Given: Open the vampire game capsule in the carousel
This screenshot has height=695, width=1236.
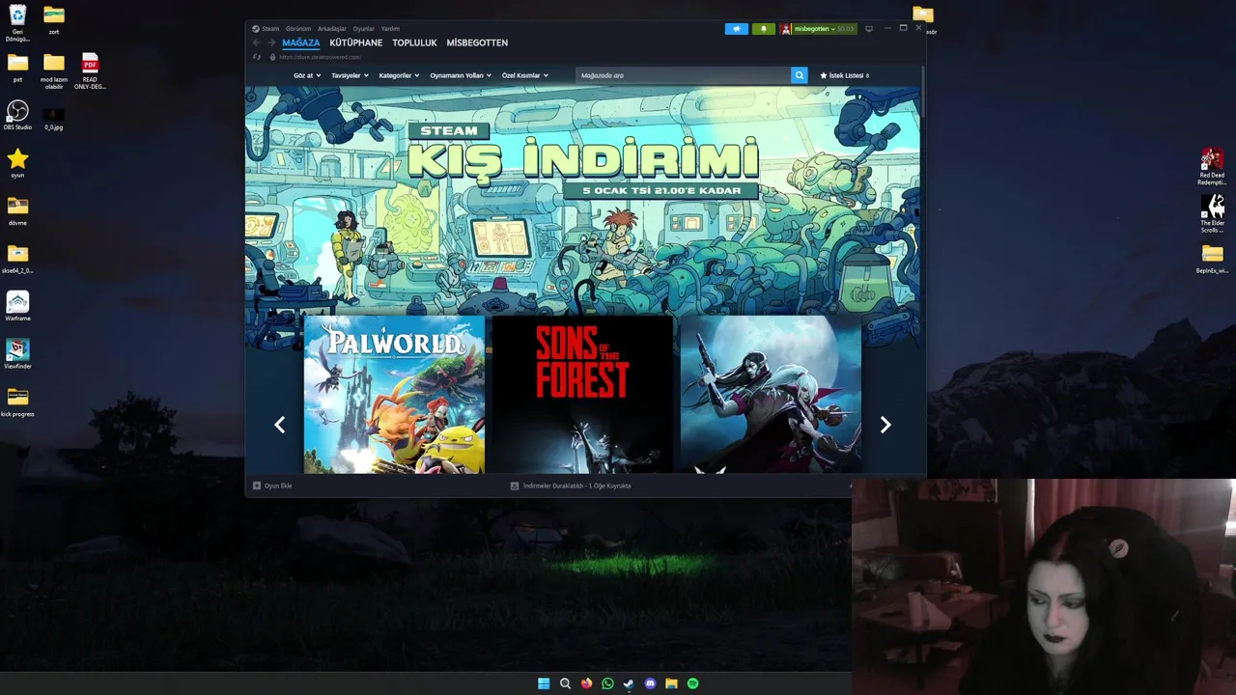Looking at the screenshot, I should click(771, 394).
